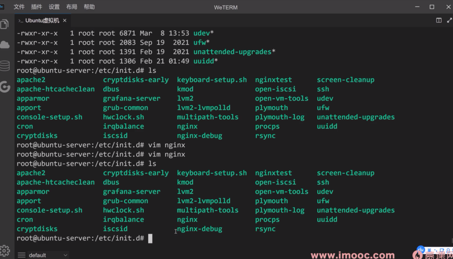This screenshot has width=453, height=259.
Task: Open the 帮助 menu
Action: pyautogui.click(x=89, y=7)
